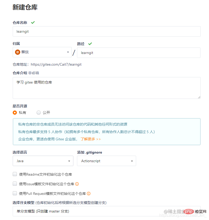Click the 仓库介绍 非必填 label
The height and width of the screenshot is (220, 209).
[26, 73]
